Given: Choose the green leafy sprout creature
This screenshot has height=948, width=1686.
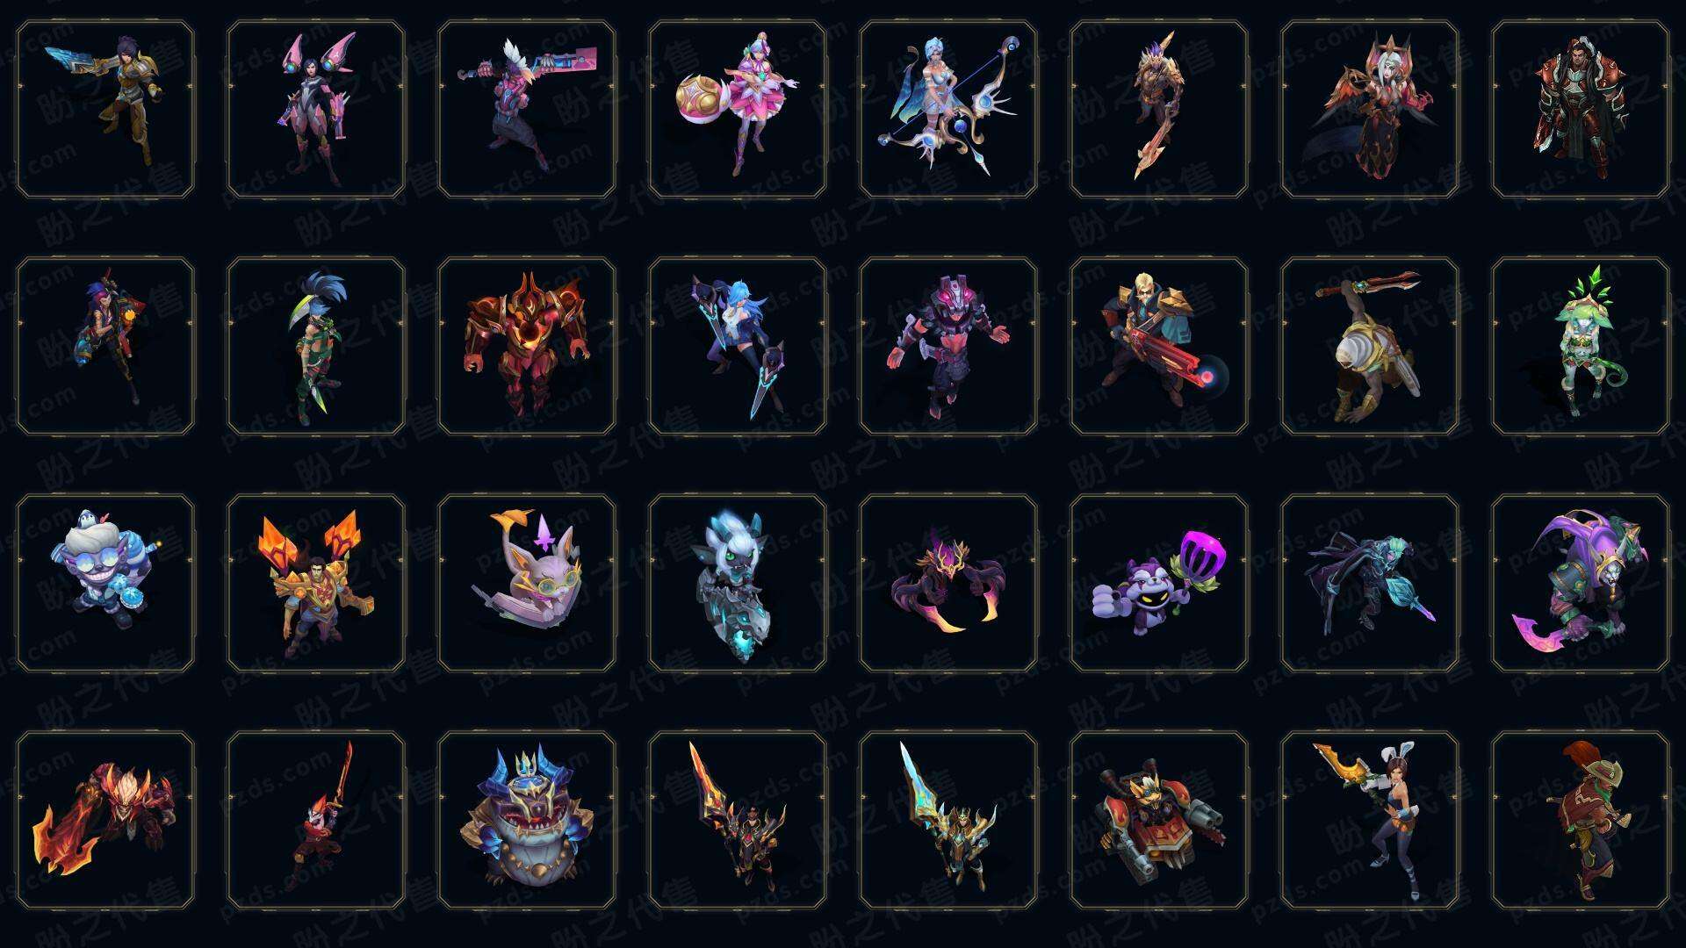Looking at the screenshot, I should coord(1581,347).
